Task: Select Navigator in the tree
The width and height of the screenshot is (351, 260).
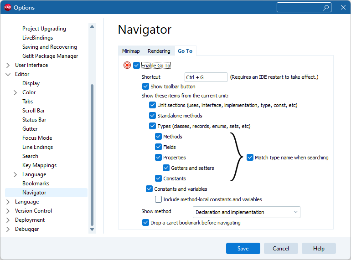Action: pyautogui.click(x=46, y=193)
